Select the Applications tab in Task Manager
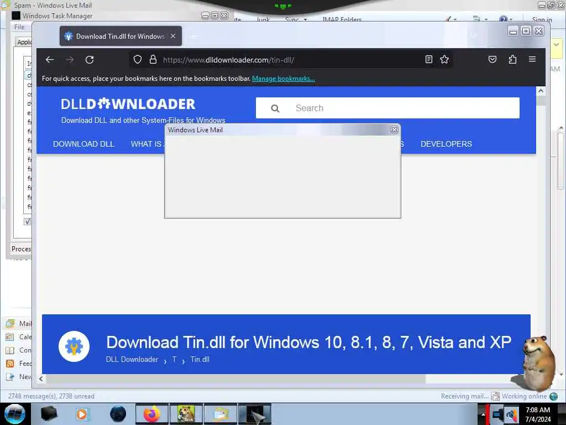The image size is (566, 425). [x=24, y=42]
